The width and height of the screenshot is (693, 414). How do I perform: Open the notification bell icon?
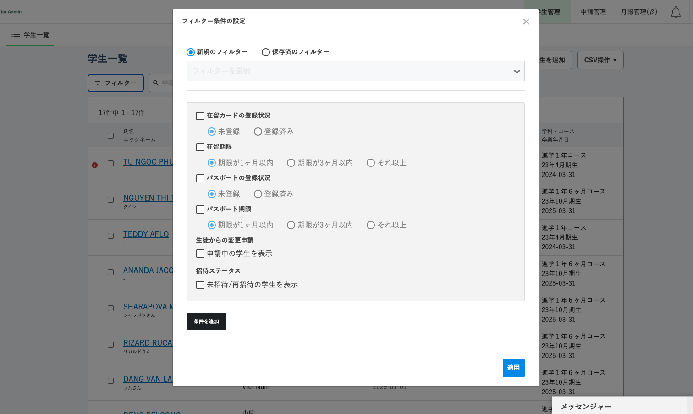676,12
